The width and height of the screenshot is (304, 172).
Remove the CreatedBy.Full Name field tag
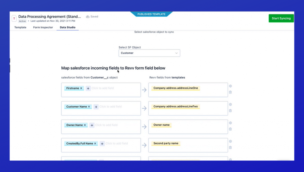coord(95,143)
